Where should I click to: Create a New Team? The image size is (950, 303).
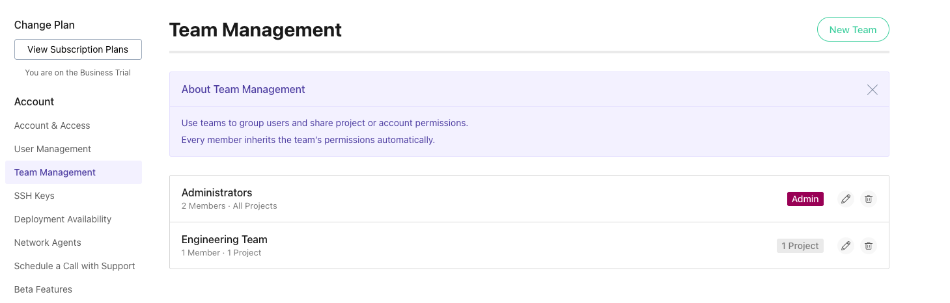853,29
